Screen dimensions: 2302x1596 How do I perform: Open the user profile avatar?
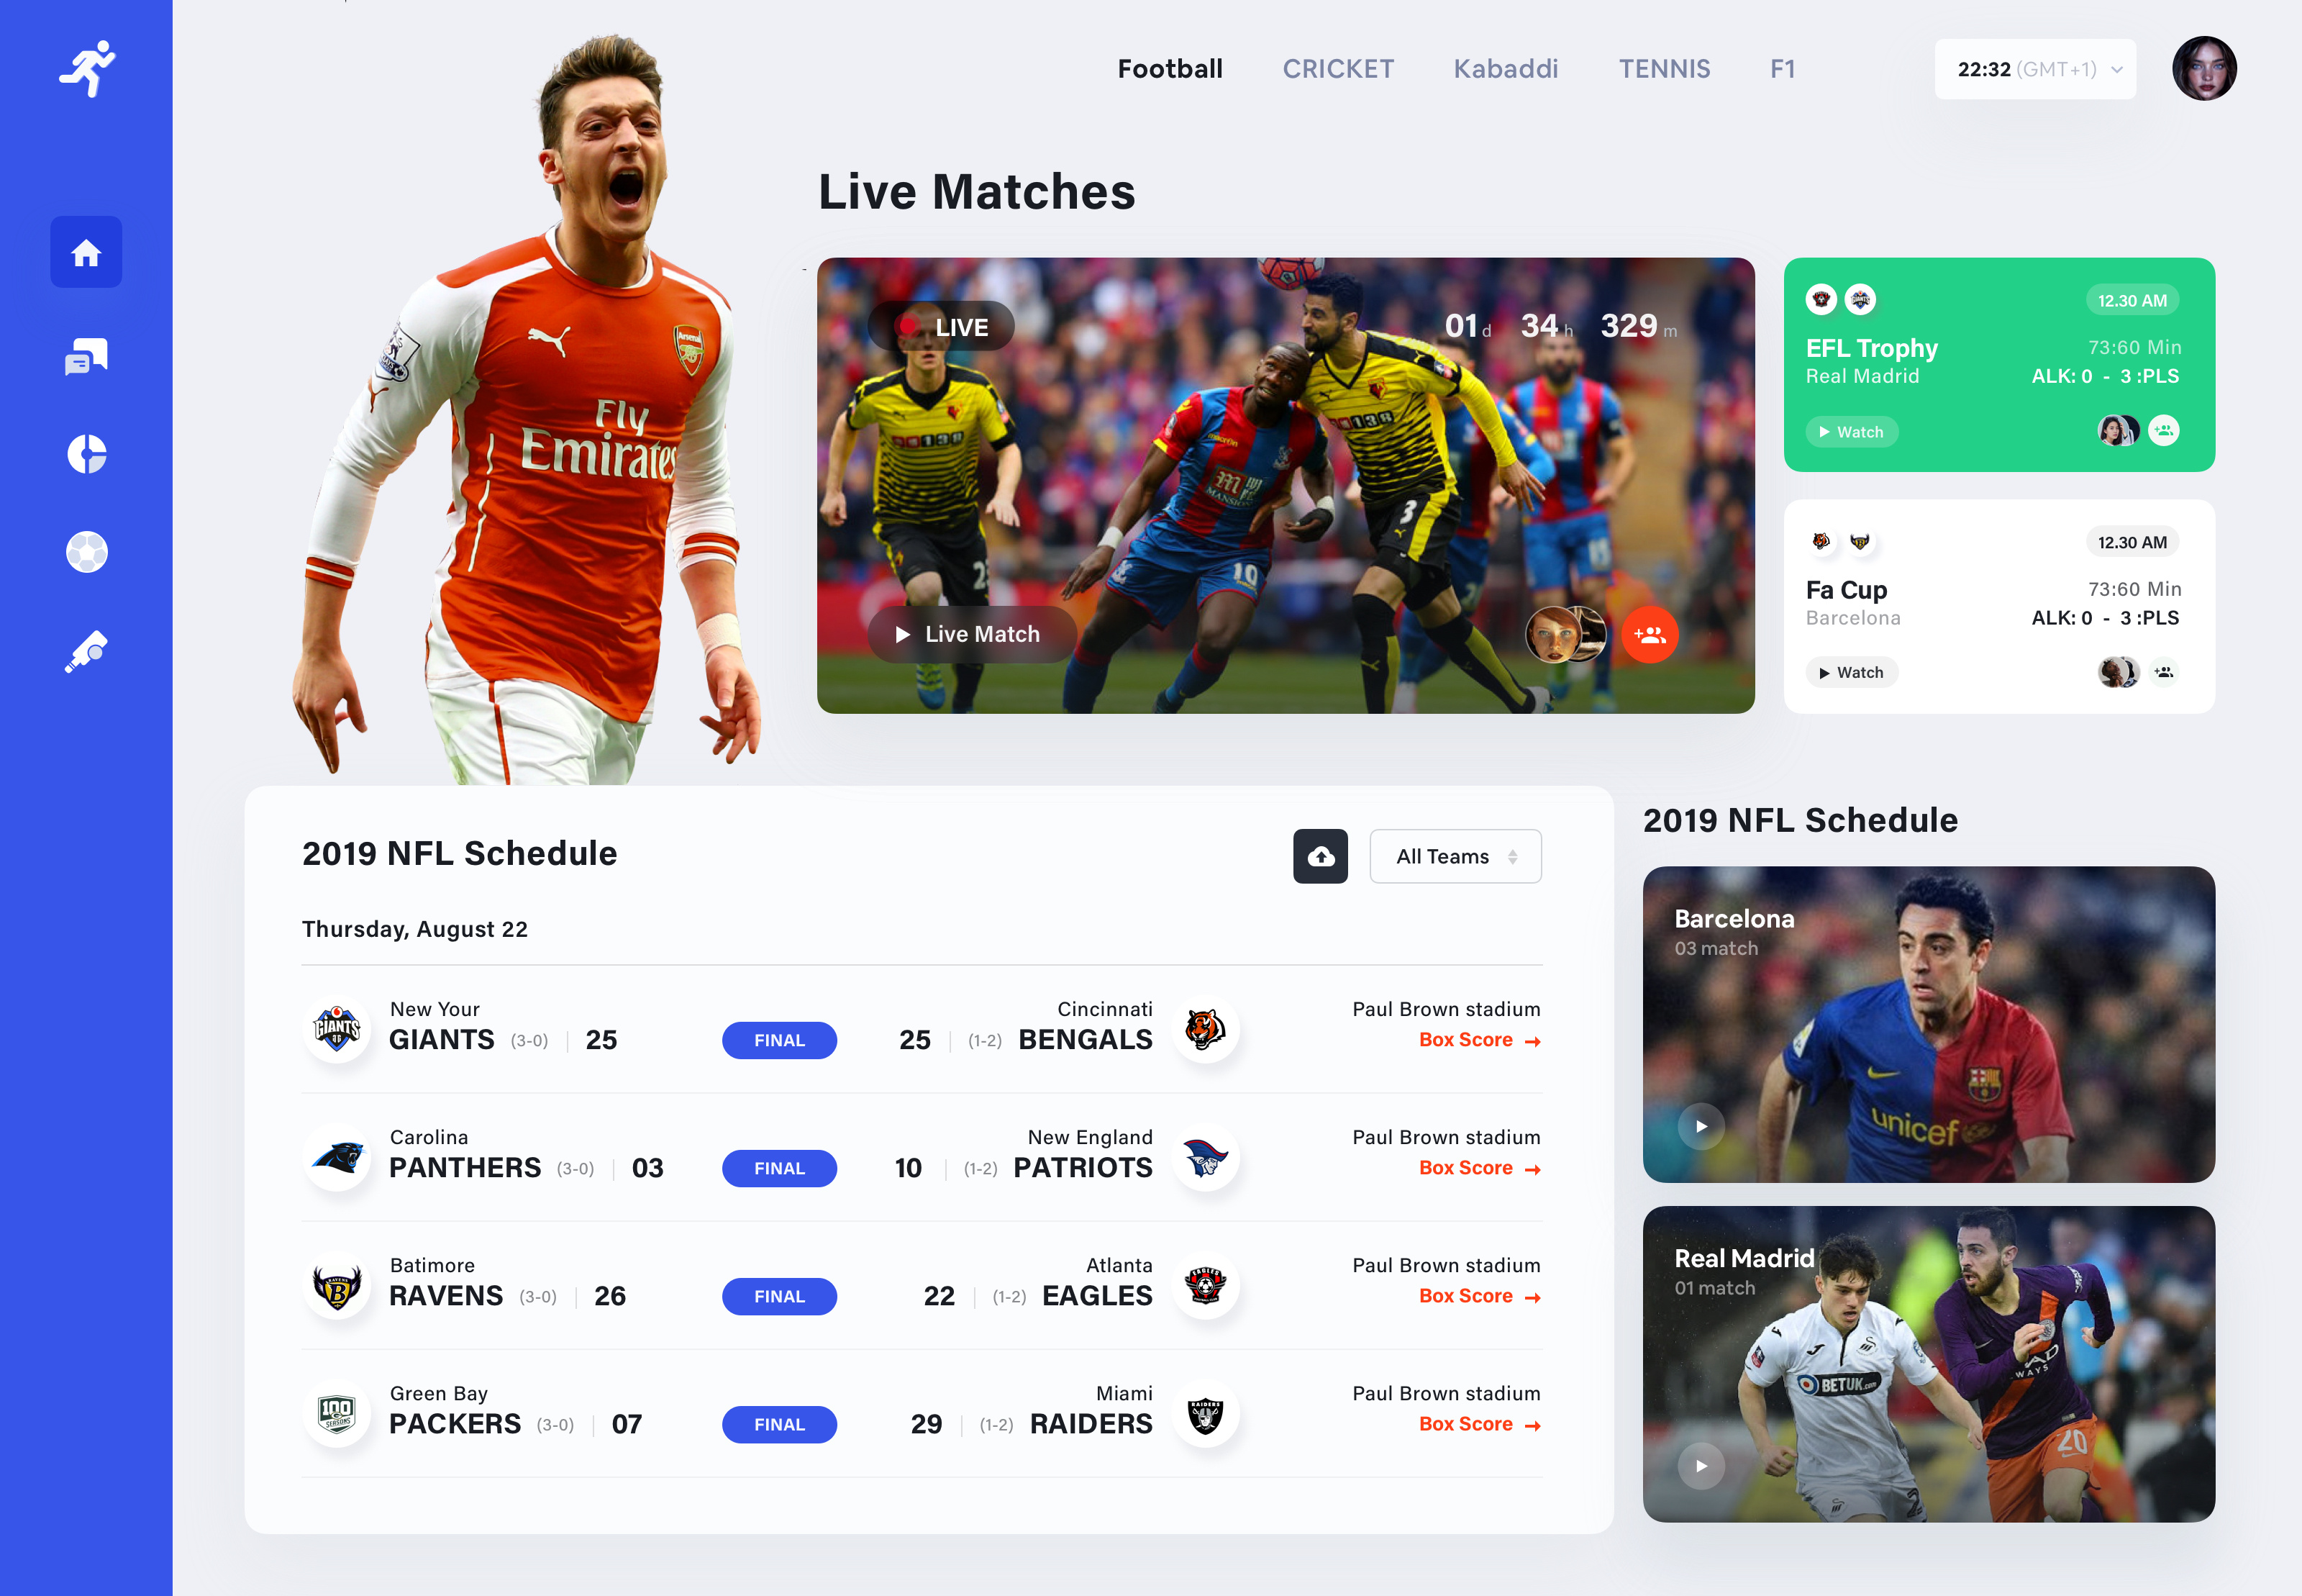(2204, 69)
